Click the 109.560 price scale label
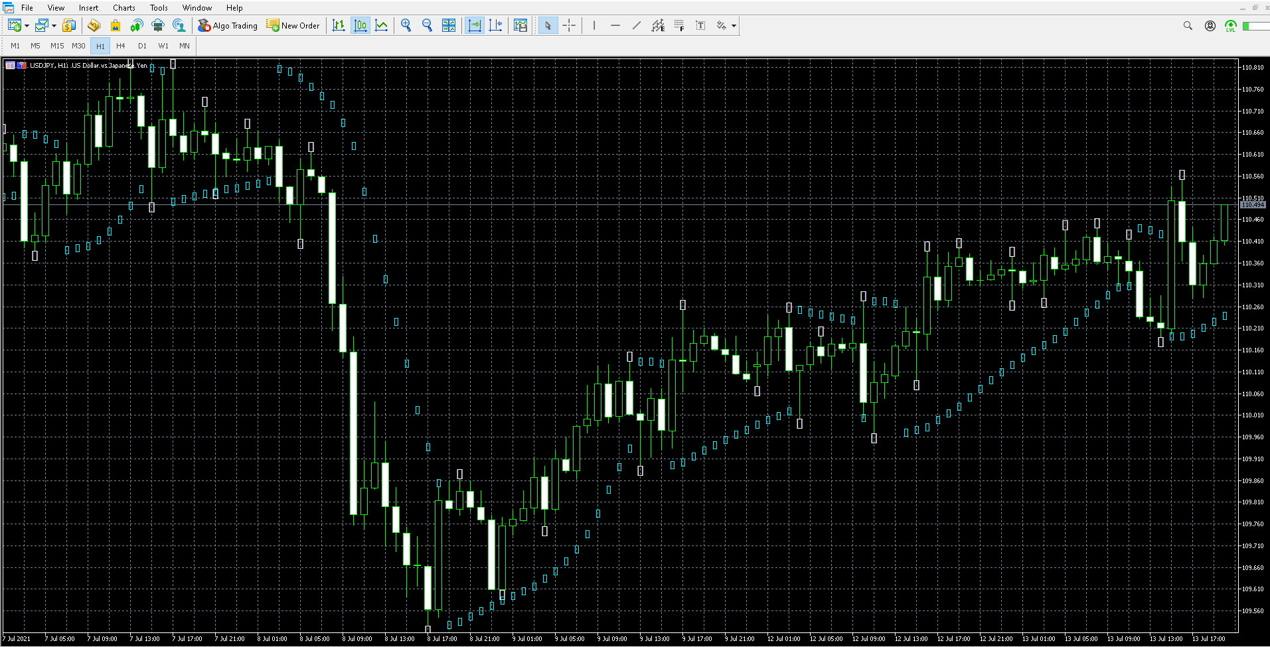 tap(1253, 611)
